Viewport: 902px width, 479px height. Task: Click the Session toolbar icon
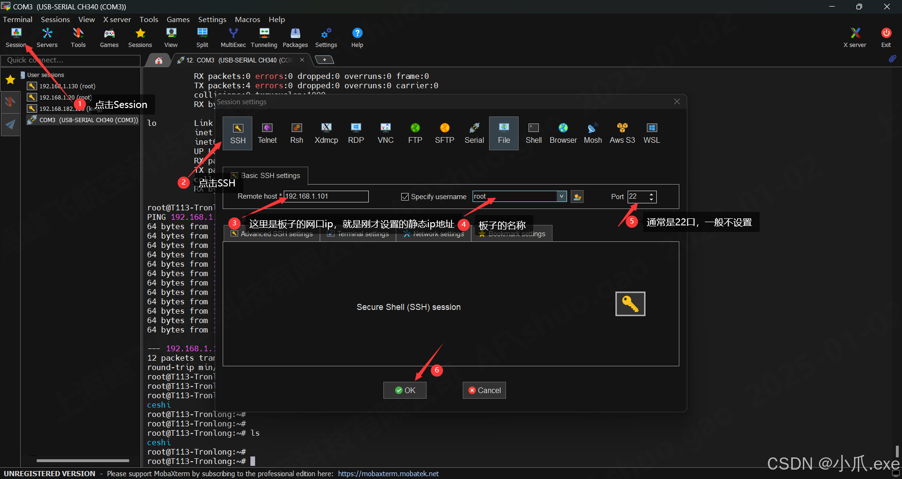(16, 38)
